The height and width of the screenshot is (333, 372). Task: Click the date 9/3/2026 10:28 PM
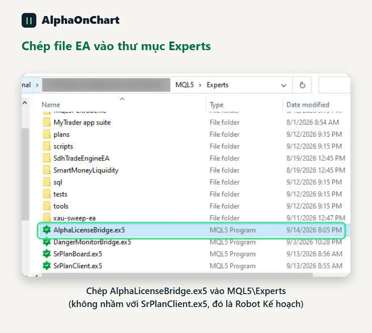coord(314,242)
